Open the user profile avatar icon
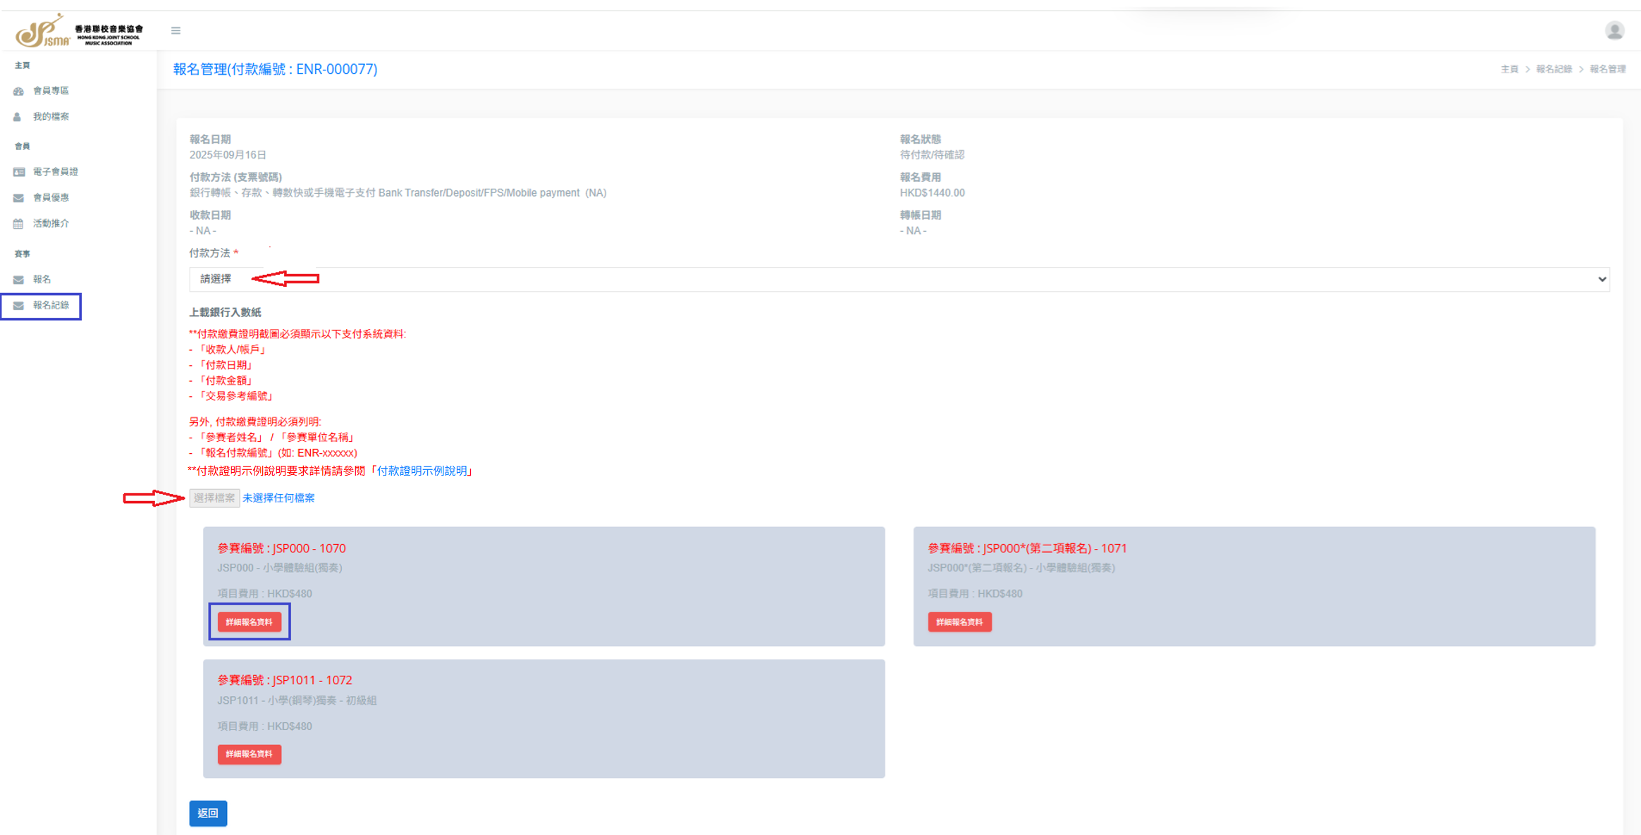Image resolution: width=1641 pixels, height=835 pixels. [x=1614, y=30]
